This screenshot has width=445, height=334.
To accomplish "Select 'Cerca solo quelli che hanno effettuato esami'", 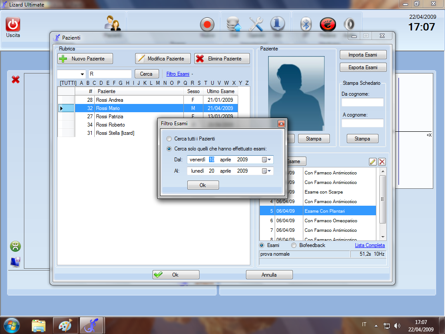I will (169, 149).
